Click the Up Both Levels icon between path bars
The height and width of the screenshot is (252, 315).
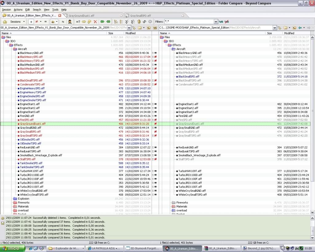[155, 28]
